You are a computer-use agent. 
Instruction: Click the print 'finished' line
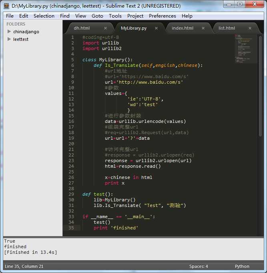(116, 228)
